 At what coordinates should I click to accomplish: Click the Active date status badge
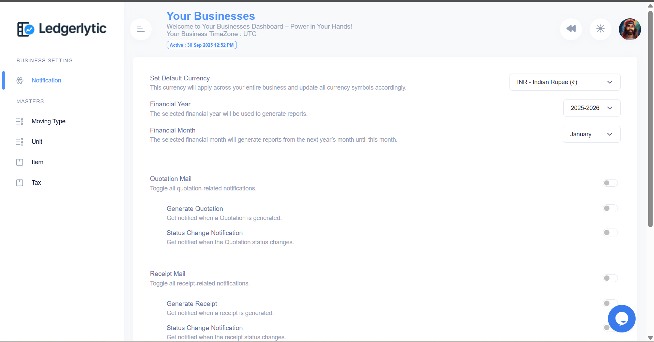[201, 45]
